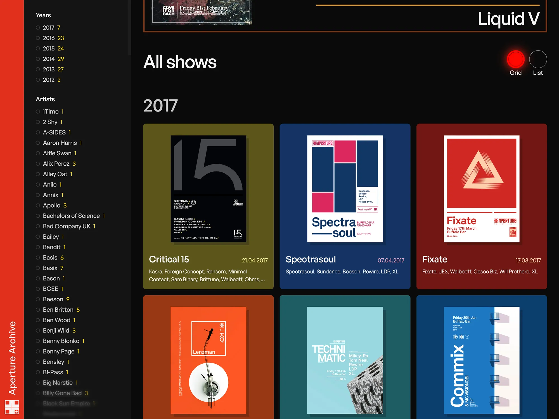This screenshot has height=419, width=559.
Task: Filter by artist Big Narstie
Action: click(x=57, y=383)
